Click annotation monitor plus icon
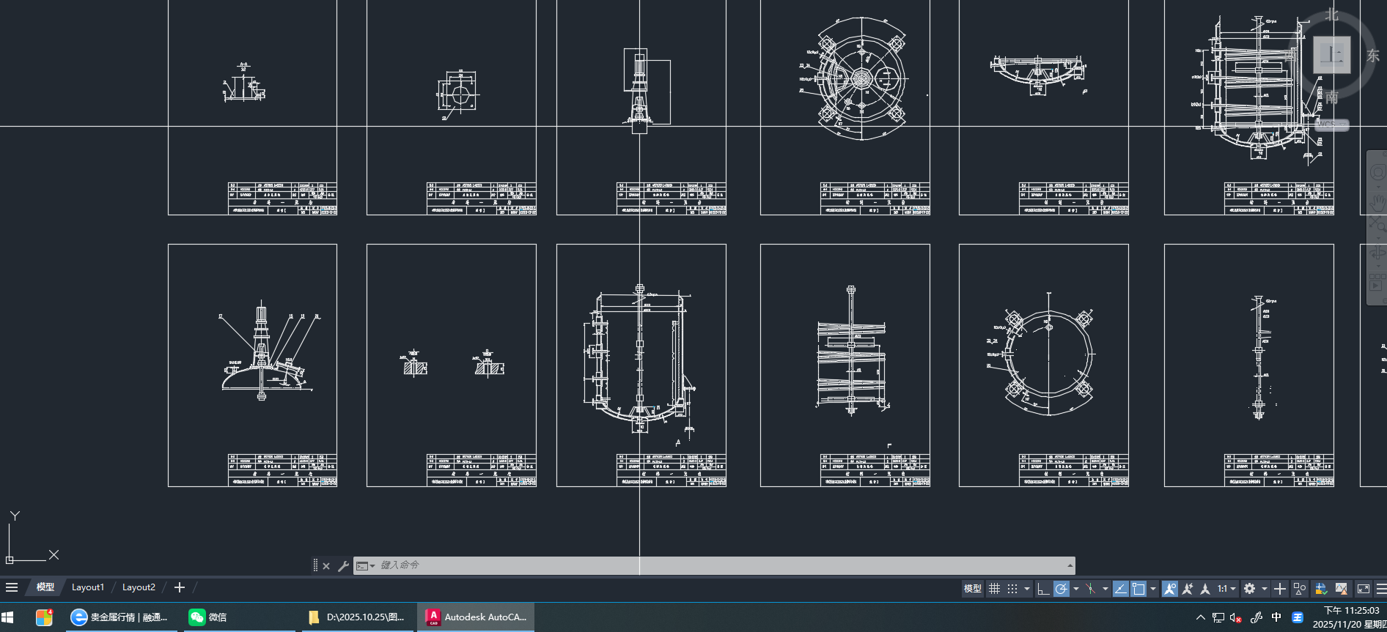This screenshot has width=1387, height=632. (1280, 589)
